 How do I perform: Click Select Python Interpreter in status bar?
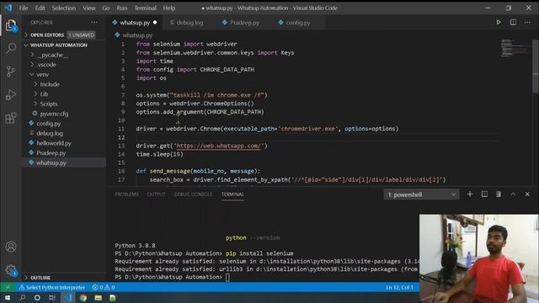coord(52,287)
